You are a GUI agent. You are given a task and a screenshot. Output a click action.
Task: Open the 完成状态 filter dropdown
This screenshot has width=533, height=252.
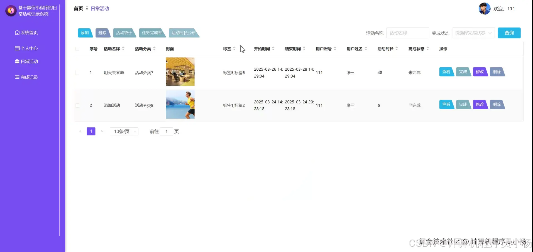(x=473, y=33)
